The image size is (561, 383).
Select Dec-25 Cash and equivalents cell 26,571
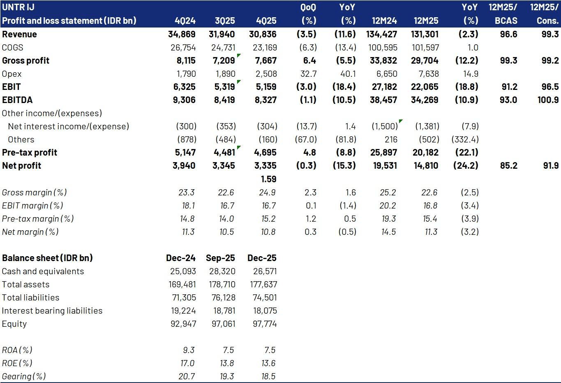pos(264,271)
